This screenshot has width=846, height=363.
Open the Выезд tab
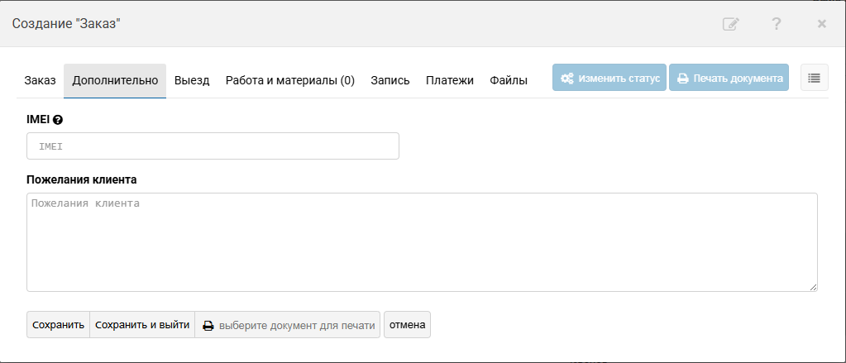192,81
